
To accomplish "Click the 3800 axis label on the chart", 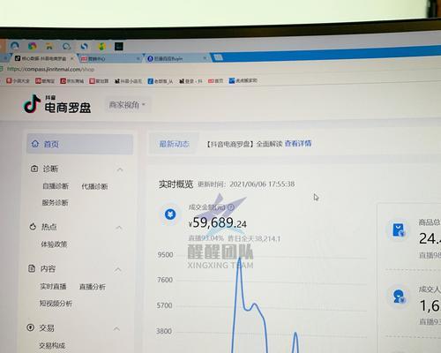I will [x=164, y=331].
